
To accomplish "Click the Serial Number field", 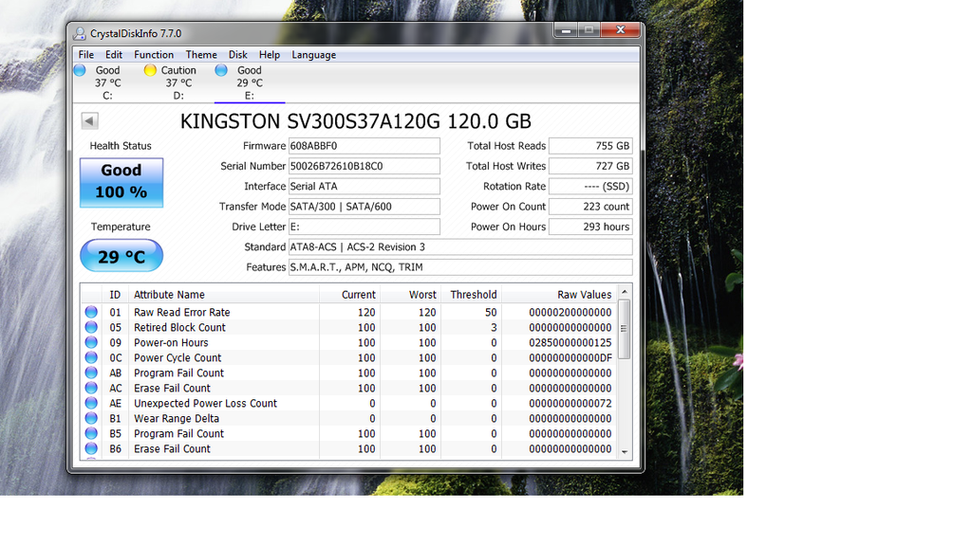I will pyautogui.click(x=364, y=166).
